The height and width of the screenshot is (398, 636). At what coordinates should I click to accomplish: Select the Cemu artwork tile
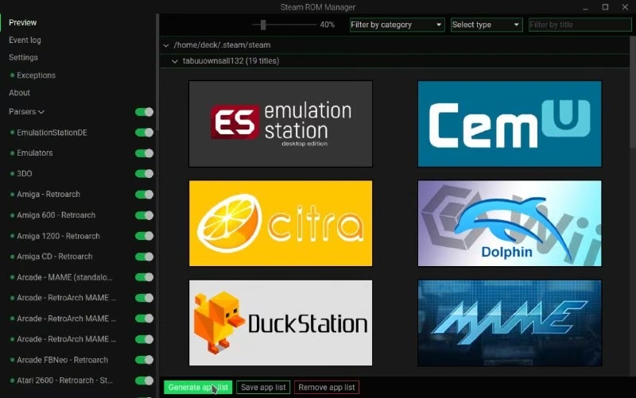coord(510,124)
